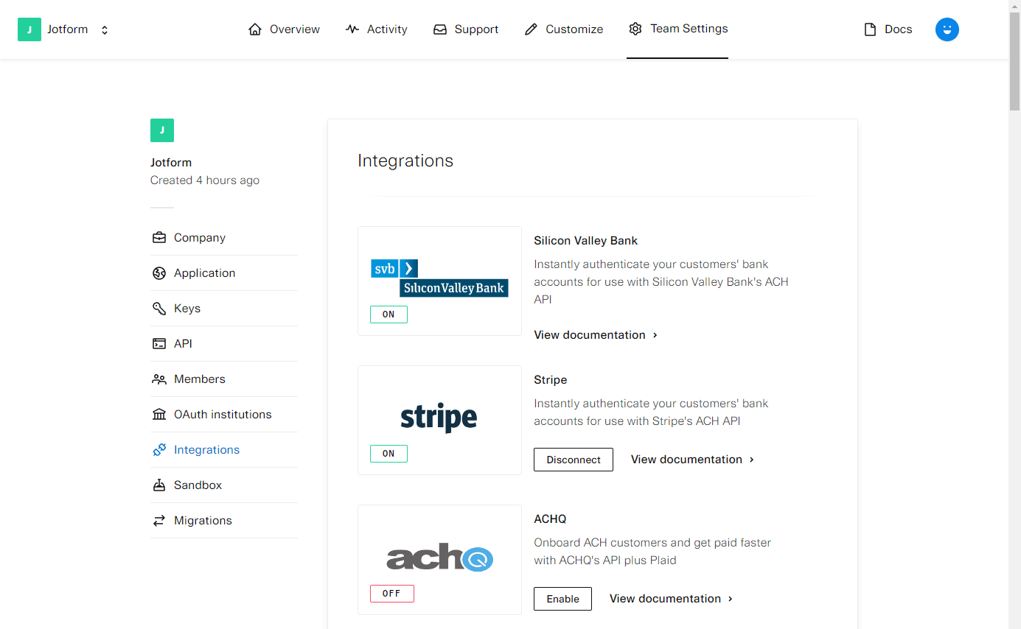
Task: Expand ACHQ View documentation chevron
Action: pos(730,599)
